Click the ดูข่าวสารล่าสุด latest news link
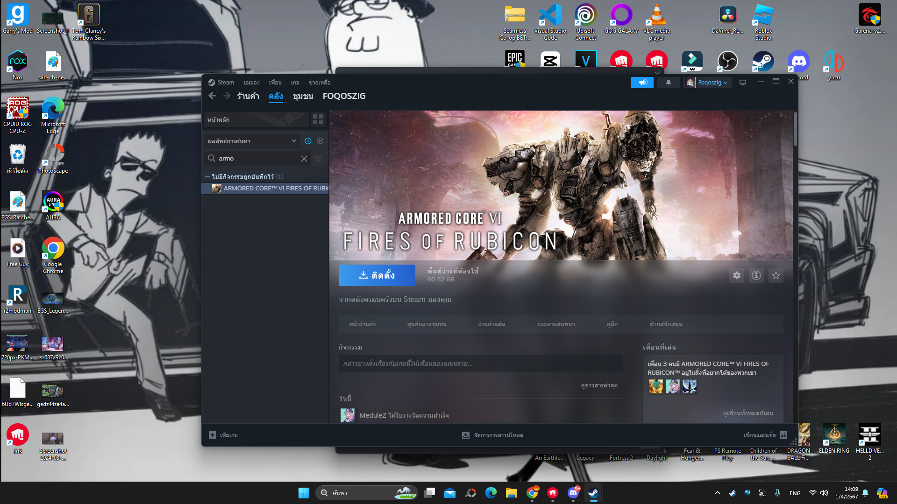Viewport: 897px width, 504px height. (599, 385)
